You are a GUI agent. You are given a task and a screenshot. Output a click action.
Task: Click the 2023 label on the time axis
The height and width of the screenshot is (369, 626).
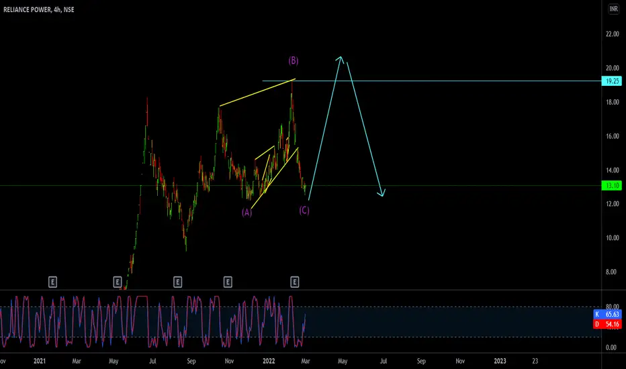(x=500, y=361)
